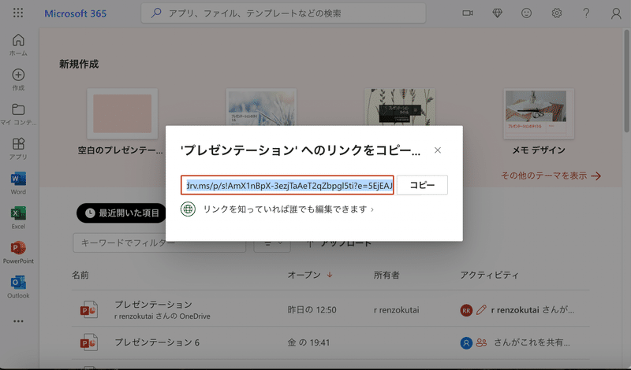Screen dimensions: 631x370
Task: Open the app launcher grid icon
Action: pos(18,13)
